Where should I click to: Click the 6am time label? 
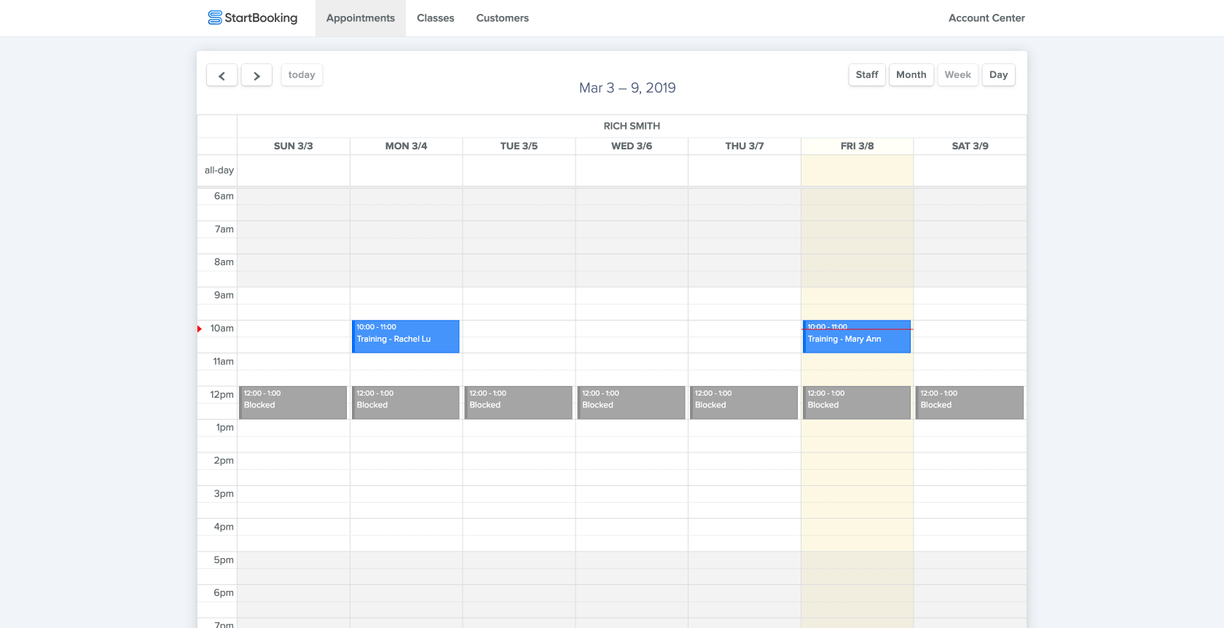(x=224, y=196)
